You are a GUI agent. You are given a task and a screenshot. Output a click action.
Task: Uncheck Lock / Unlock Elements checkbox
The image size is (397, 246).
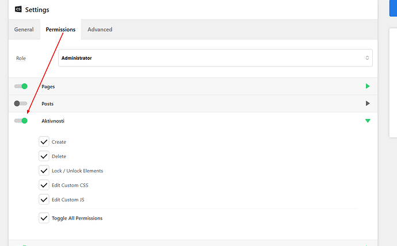[x=44, y=171]
